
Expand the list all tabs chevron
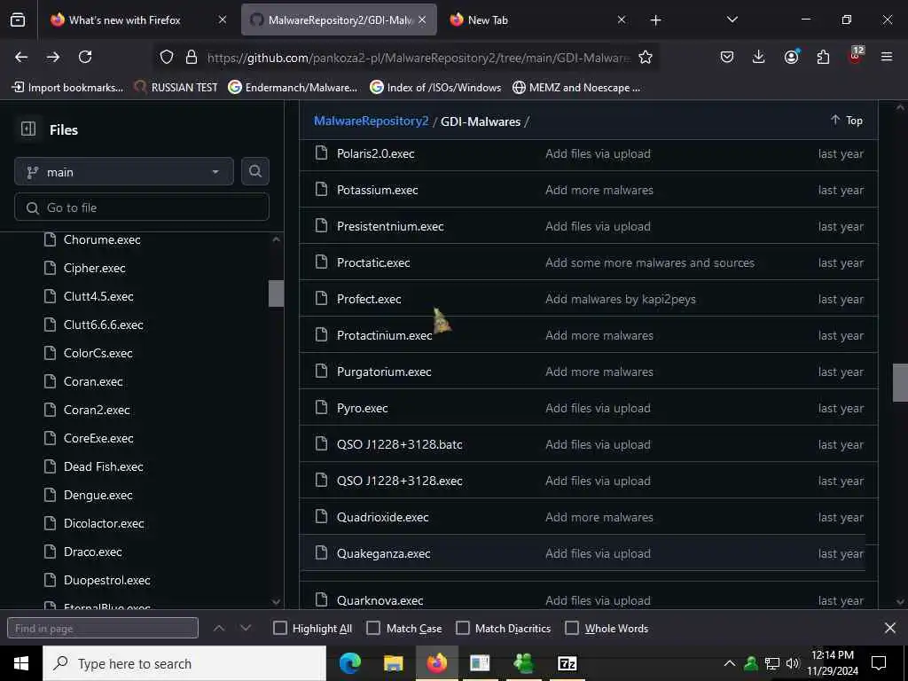click(x=732, y=20)
